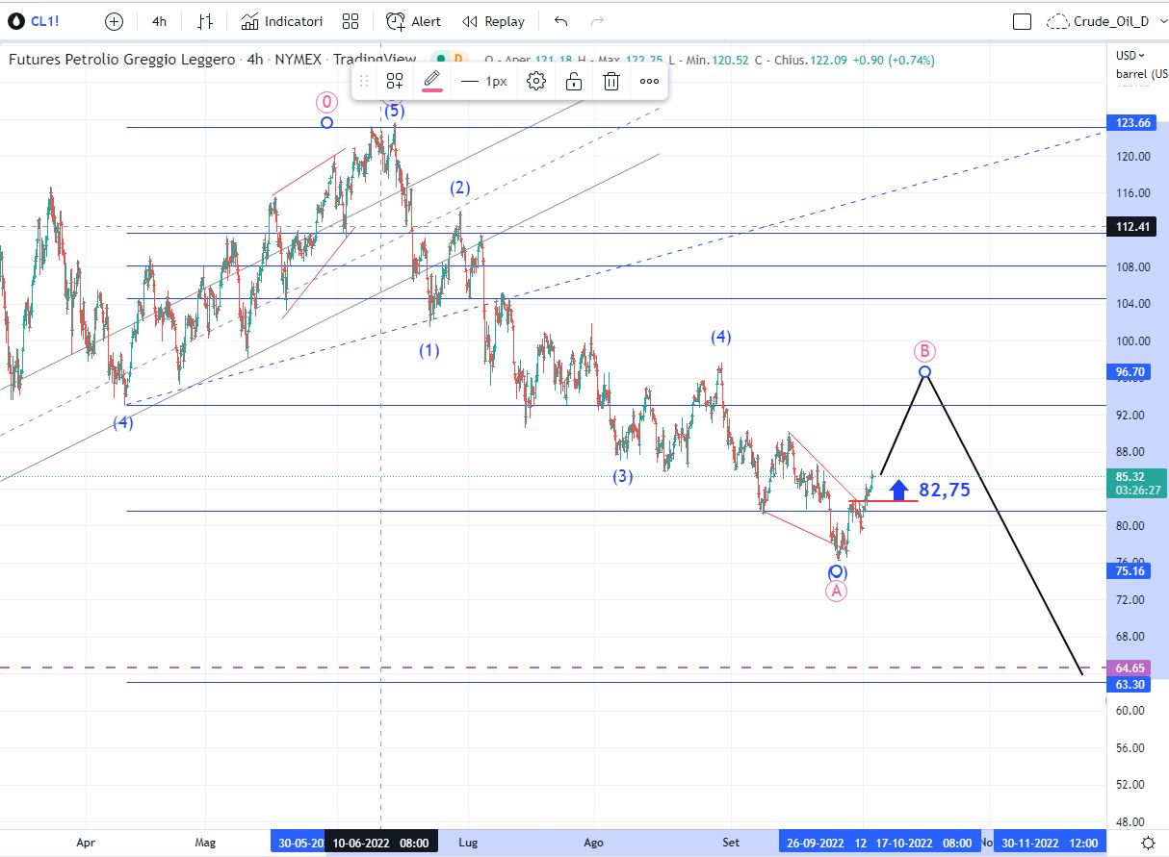Click the 10-06-2022 08:00 time label
Viewport: 1169px width, 857px height.
pyautogui.click(x=380, y=843)
